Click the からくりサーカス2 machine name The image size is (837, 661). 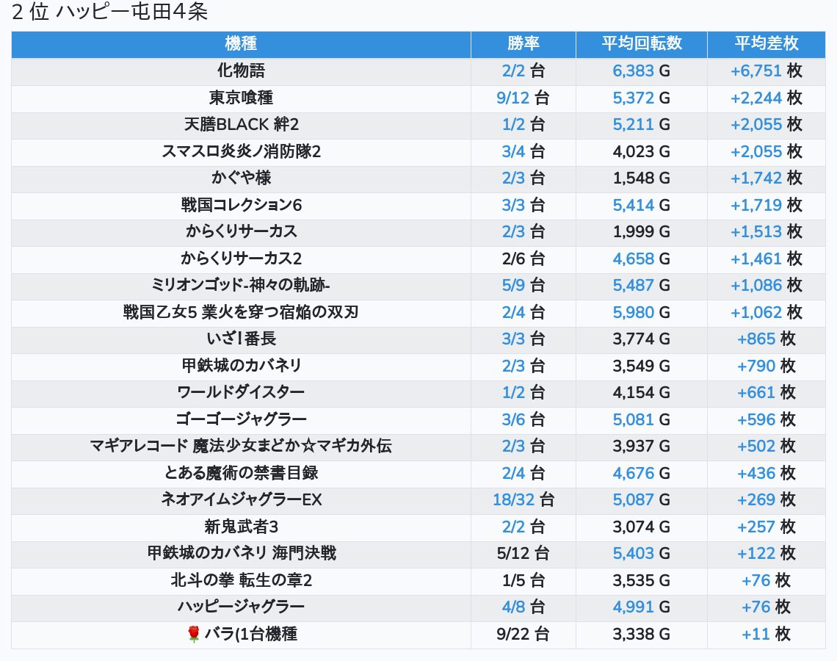point(241,259)
